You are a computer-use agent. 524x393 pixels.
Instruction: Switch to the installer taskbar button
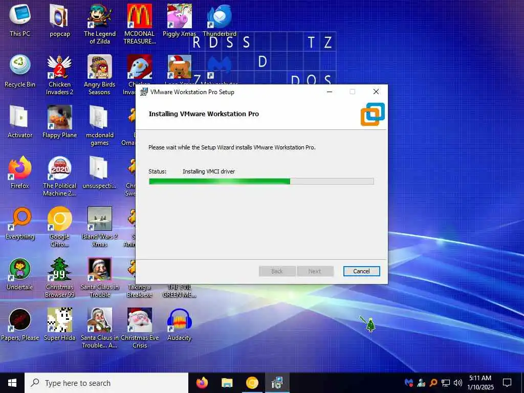click(277, 383)
